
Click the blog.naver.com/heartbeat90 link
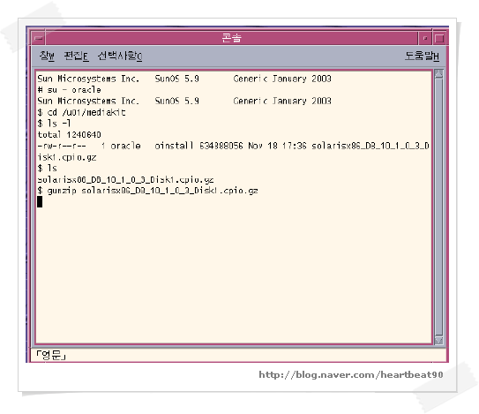(x=351, y=374)
